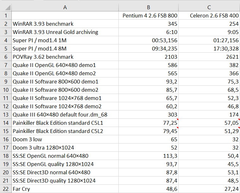Click POVRay Pentium value 2103

(148, 57)
